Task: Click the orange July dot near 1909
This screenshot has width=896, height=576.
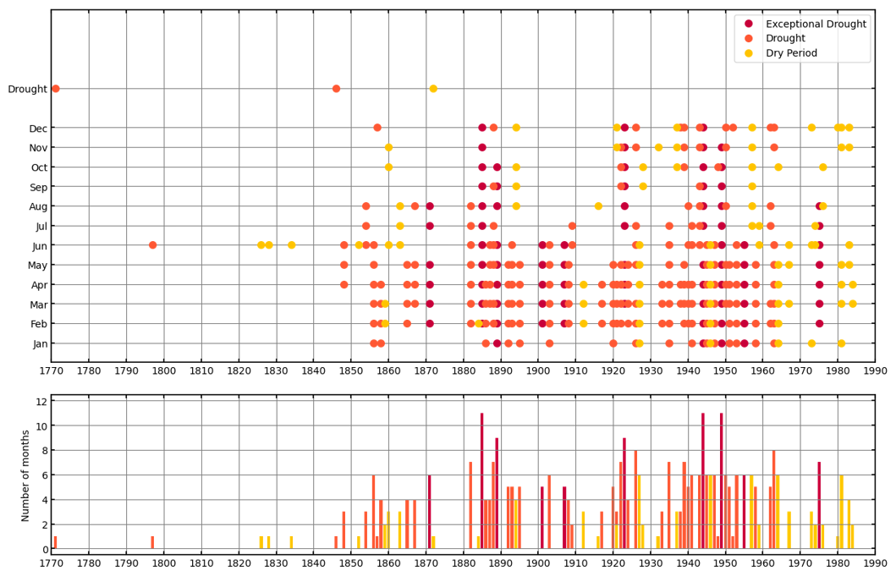Action: [x=572, y=226]
